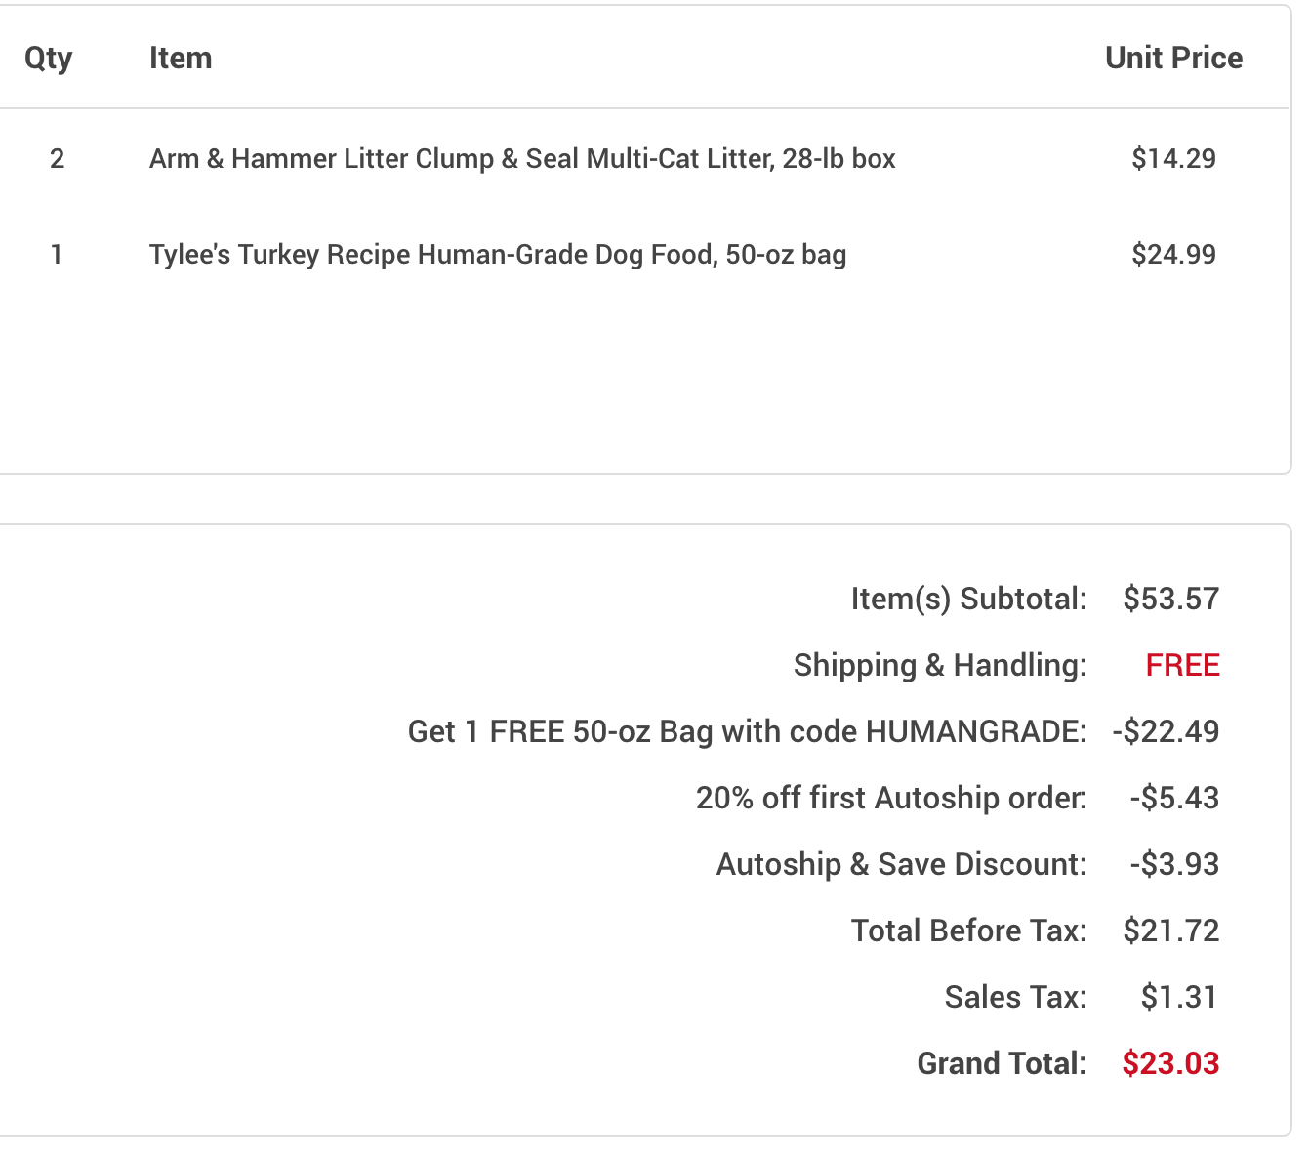Image resolution: width=1310 pixels, height=1158 pixels.
Task: Click the Autoship & Save Discount label
Action: [x=901, y=864]
